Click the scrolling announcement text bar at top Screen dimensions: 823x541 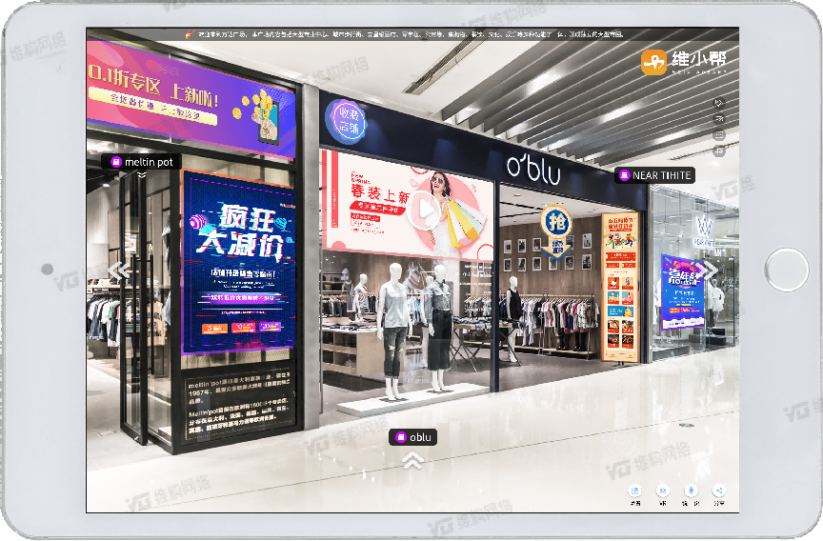pyautogui.click(x=412, y=34)
